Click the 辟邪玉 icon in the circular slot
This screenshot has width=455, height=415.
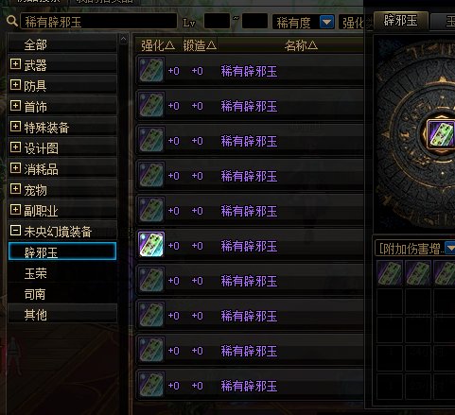coord(442,134)
